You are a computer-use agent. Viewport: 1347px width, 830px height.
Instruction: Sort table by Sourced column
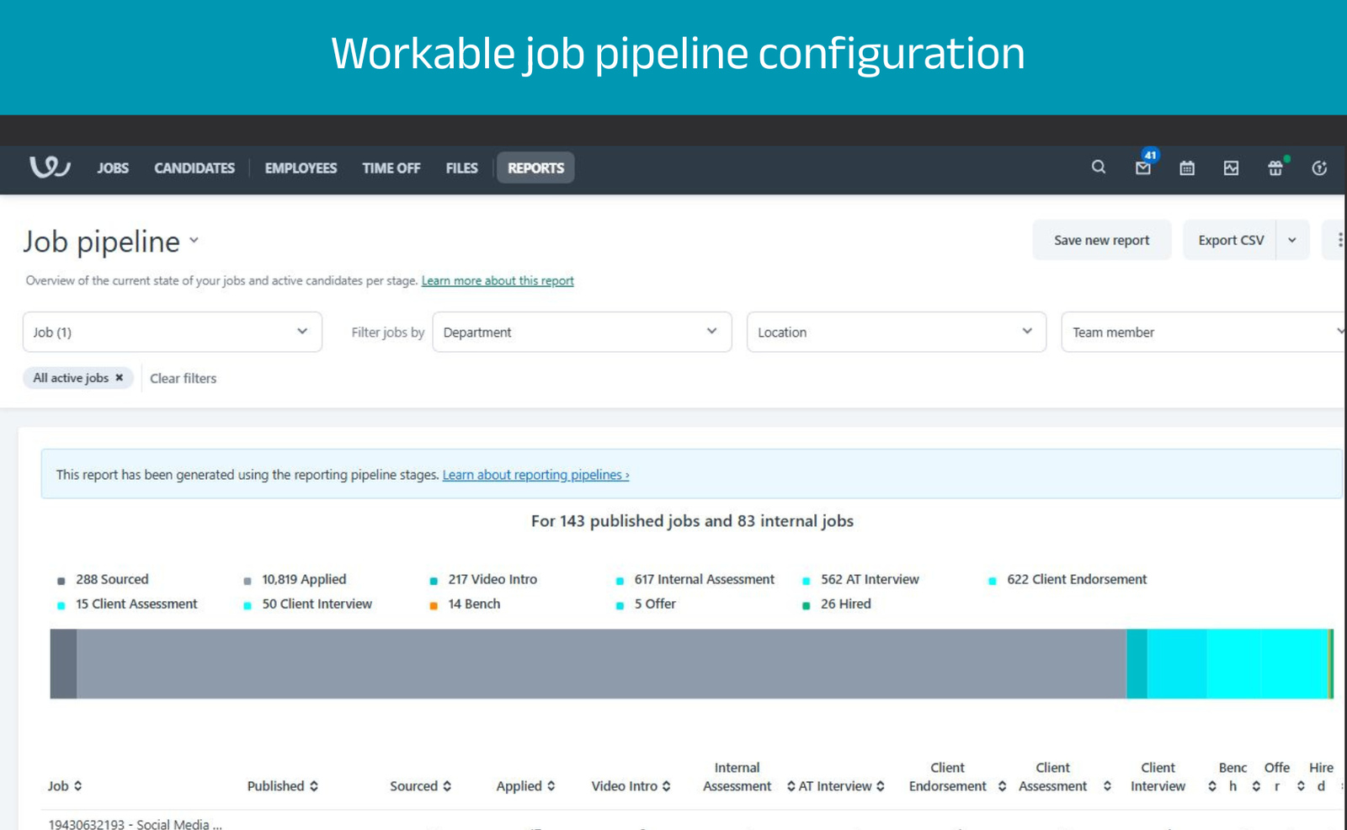click(x=447, y=785)
